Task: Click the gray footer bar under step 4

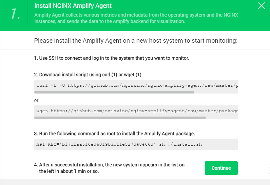Action: pos(135,182)
